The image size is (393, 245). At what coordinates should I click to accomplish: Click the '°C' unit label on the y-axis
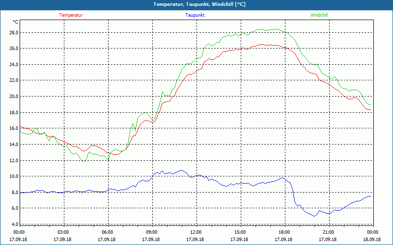point(16,22)
